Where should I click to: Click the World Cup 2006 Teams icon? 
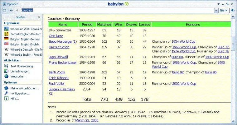click(6, 29)
